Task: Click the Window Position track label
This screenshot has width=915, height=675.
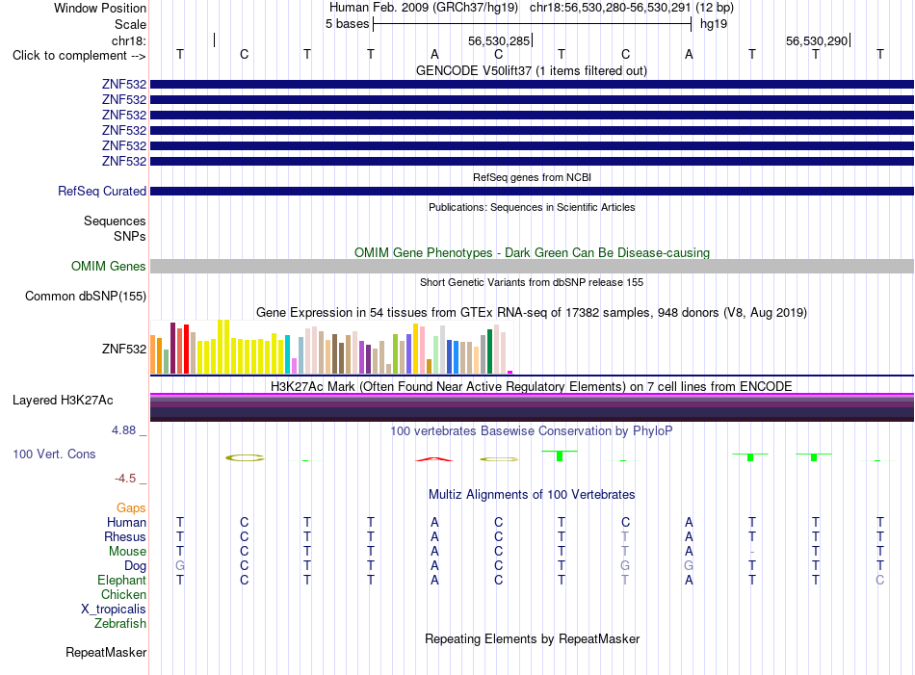Action: click(x=100, y=8)
